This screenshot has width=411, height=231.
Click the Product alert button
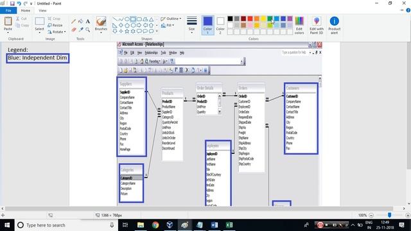(x=334, y=26)
